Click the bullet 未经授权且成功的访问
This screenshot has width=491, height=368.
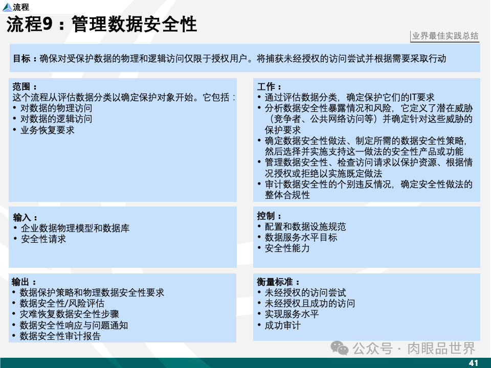(310, 303)
